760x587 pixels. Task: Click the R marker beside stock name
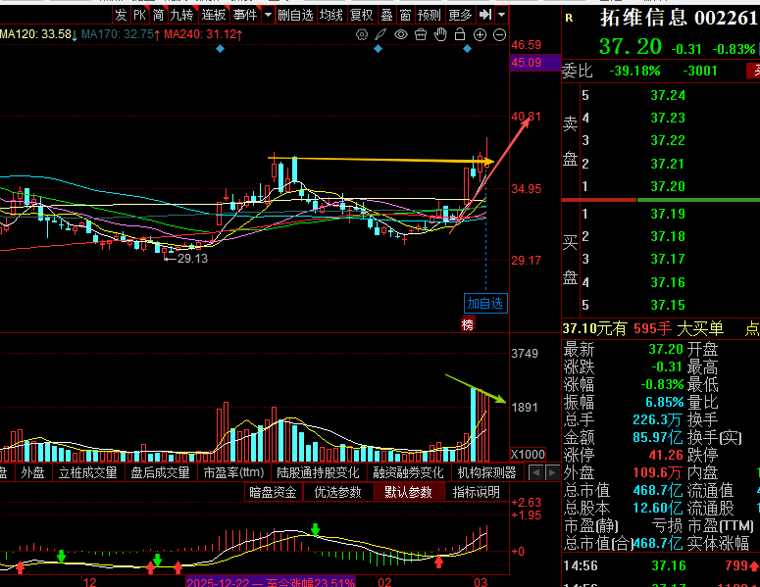pos(569,19)
